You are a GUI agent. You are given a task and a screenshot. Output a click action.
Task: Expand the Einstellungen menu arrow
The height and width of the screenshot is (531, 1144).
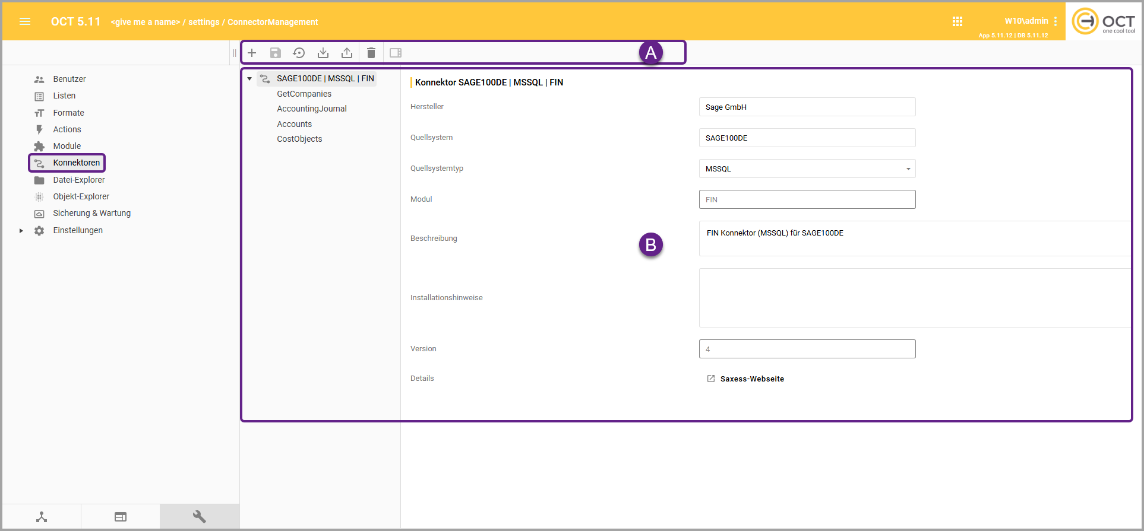click(21, 231)
